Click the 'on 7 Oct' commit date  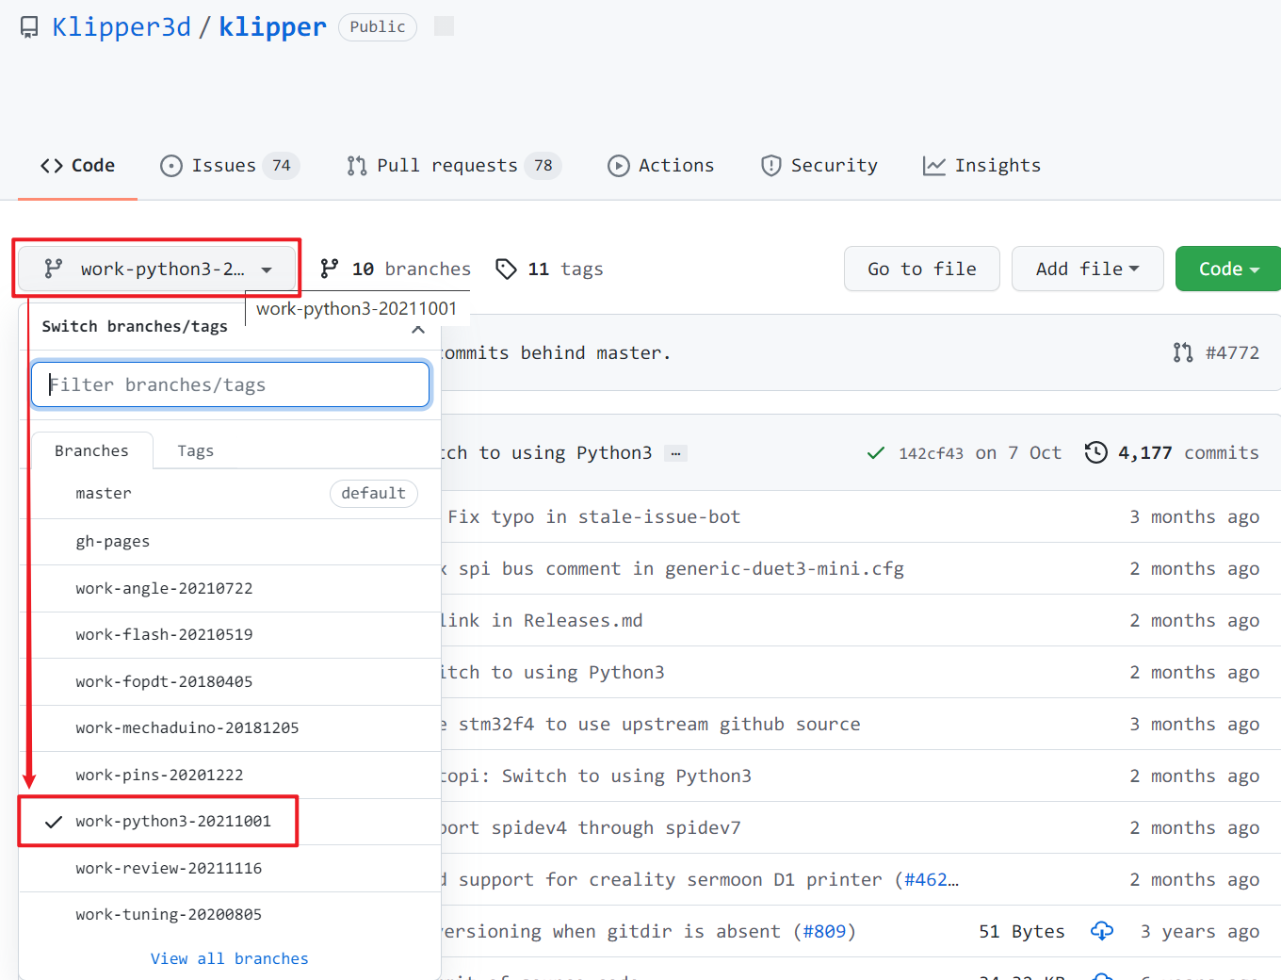[1018, 453]
